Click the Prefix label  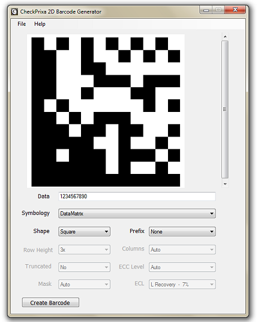[x=137, y=231]
